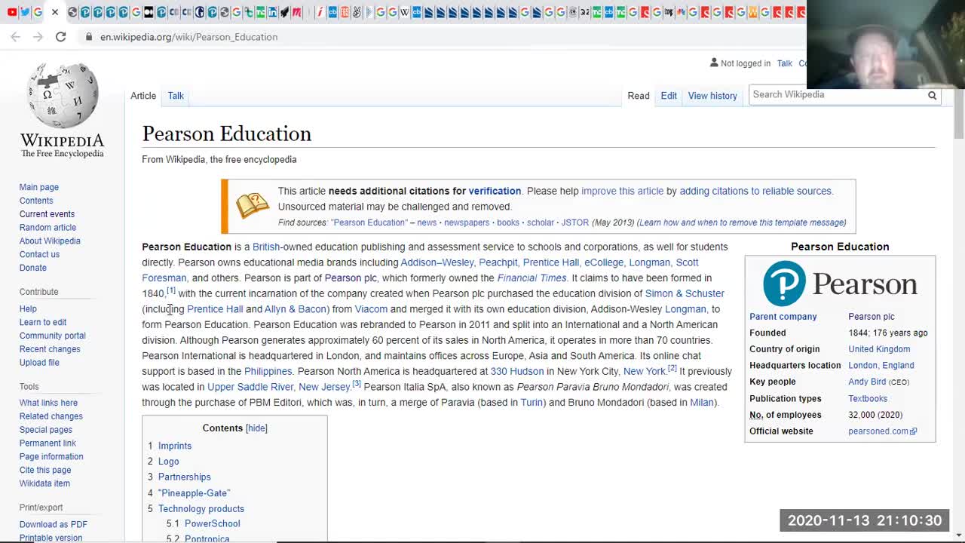The height and width of the screenshot is (543, 965).
Task: Open the View history tab
Action: (x=712, y=96)
